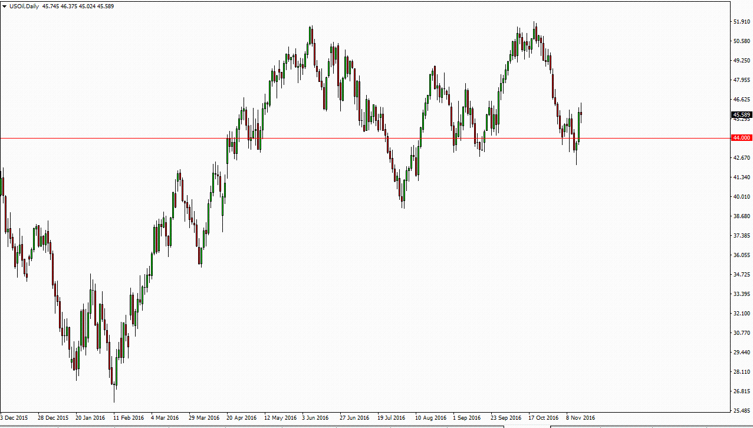753x428 pixels.
Task: Click the 25.485 price axis label
Action: tap(741, 411)
